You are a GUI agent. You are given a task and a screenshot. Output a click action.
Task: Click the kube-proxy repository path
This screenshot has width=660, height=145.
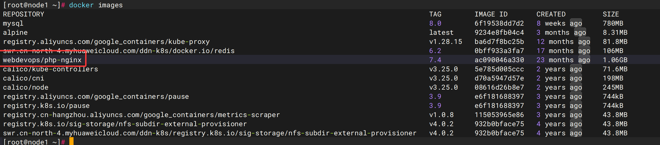[x=106, y=42]
